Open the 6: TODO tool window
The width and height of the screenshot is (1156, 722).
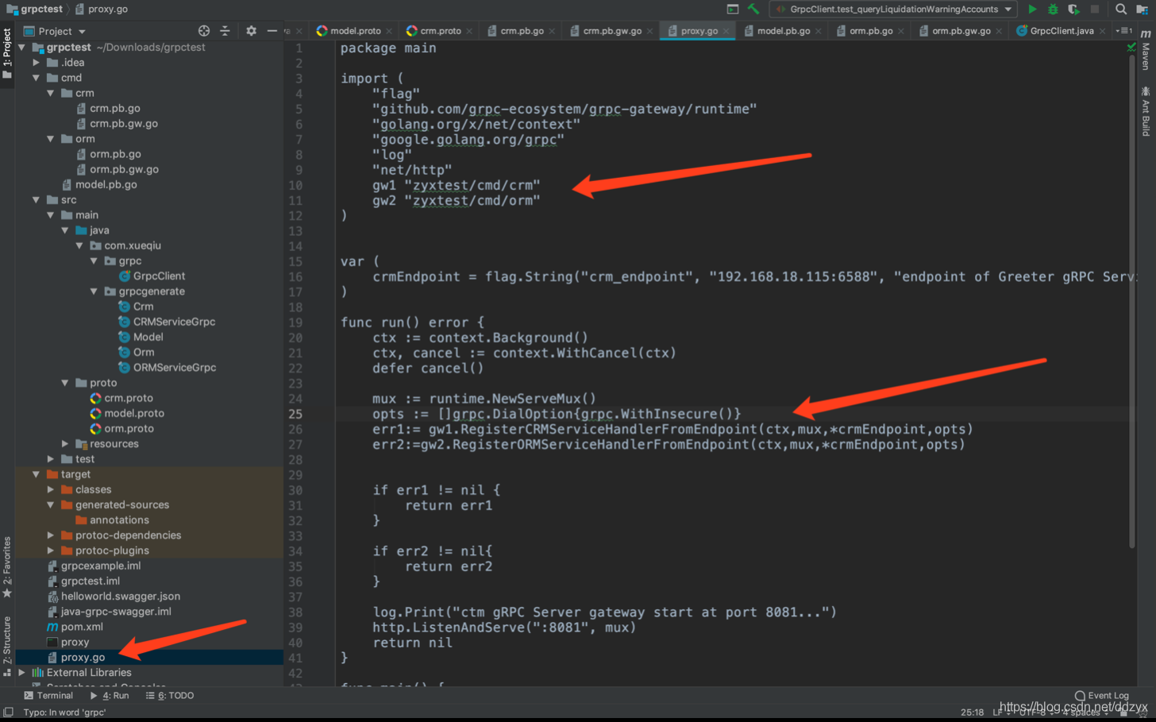(x=170, y=696)
